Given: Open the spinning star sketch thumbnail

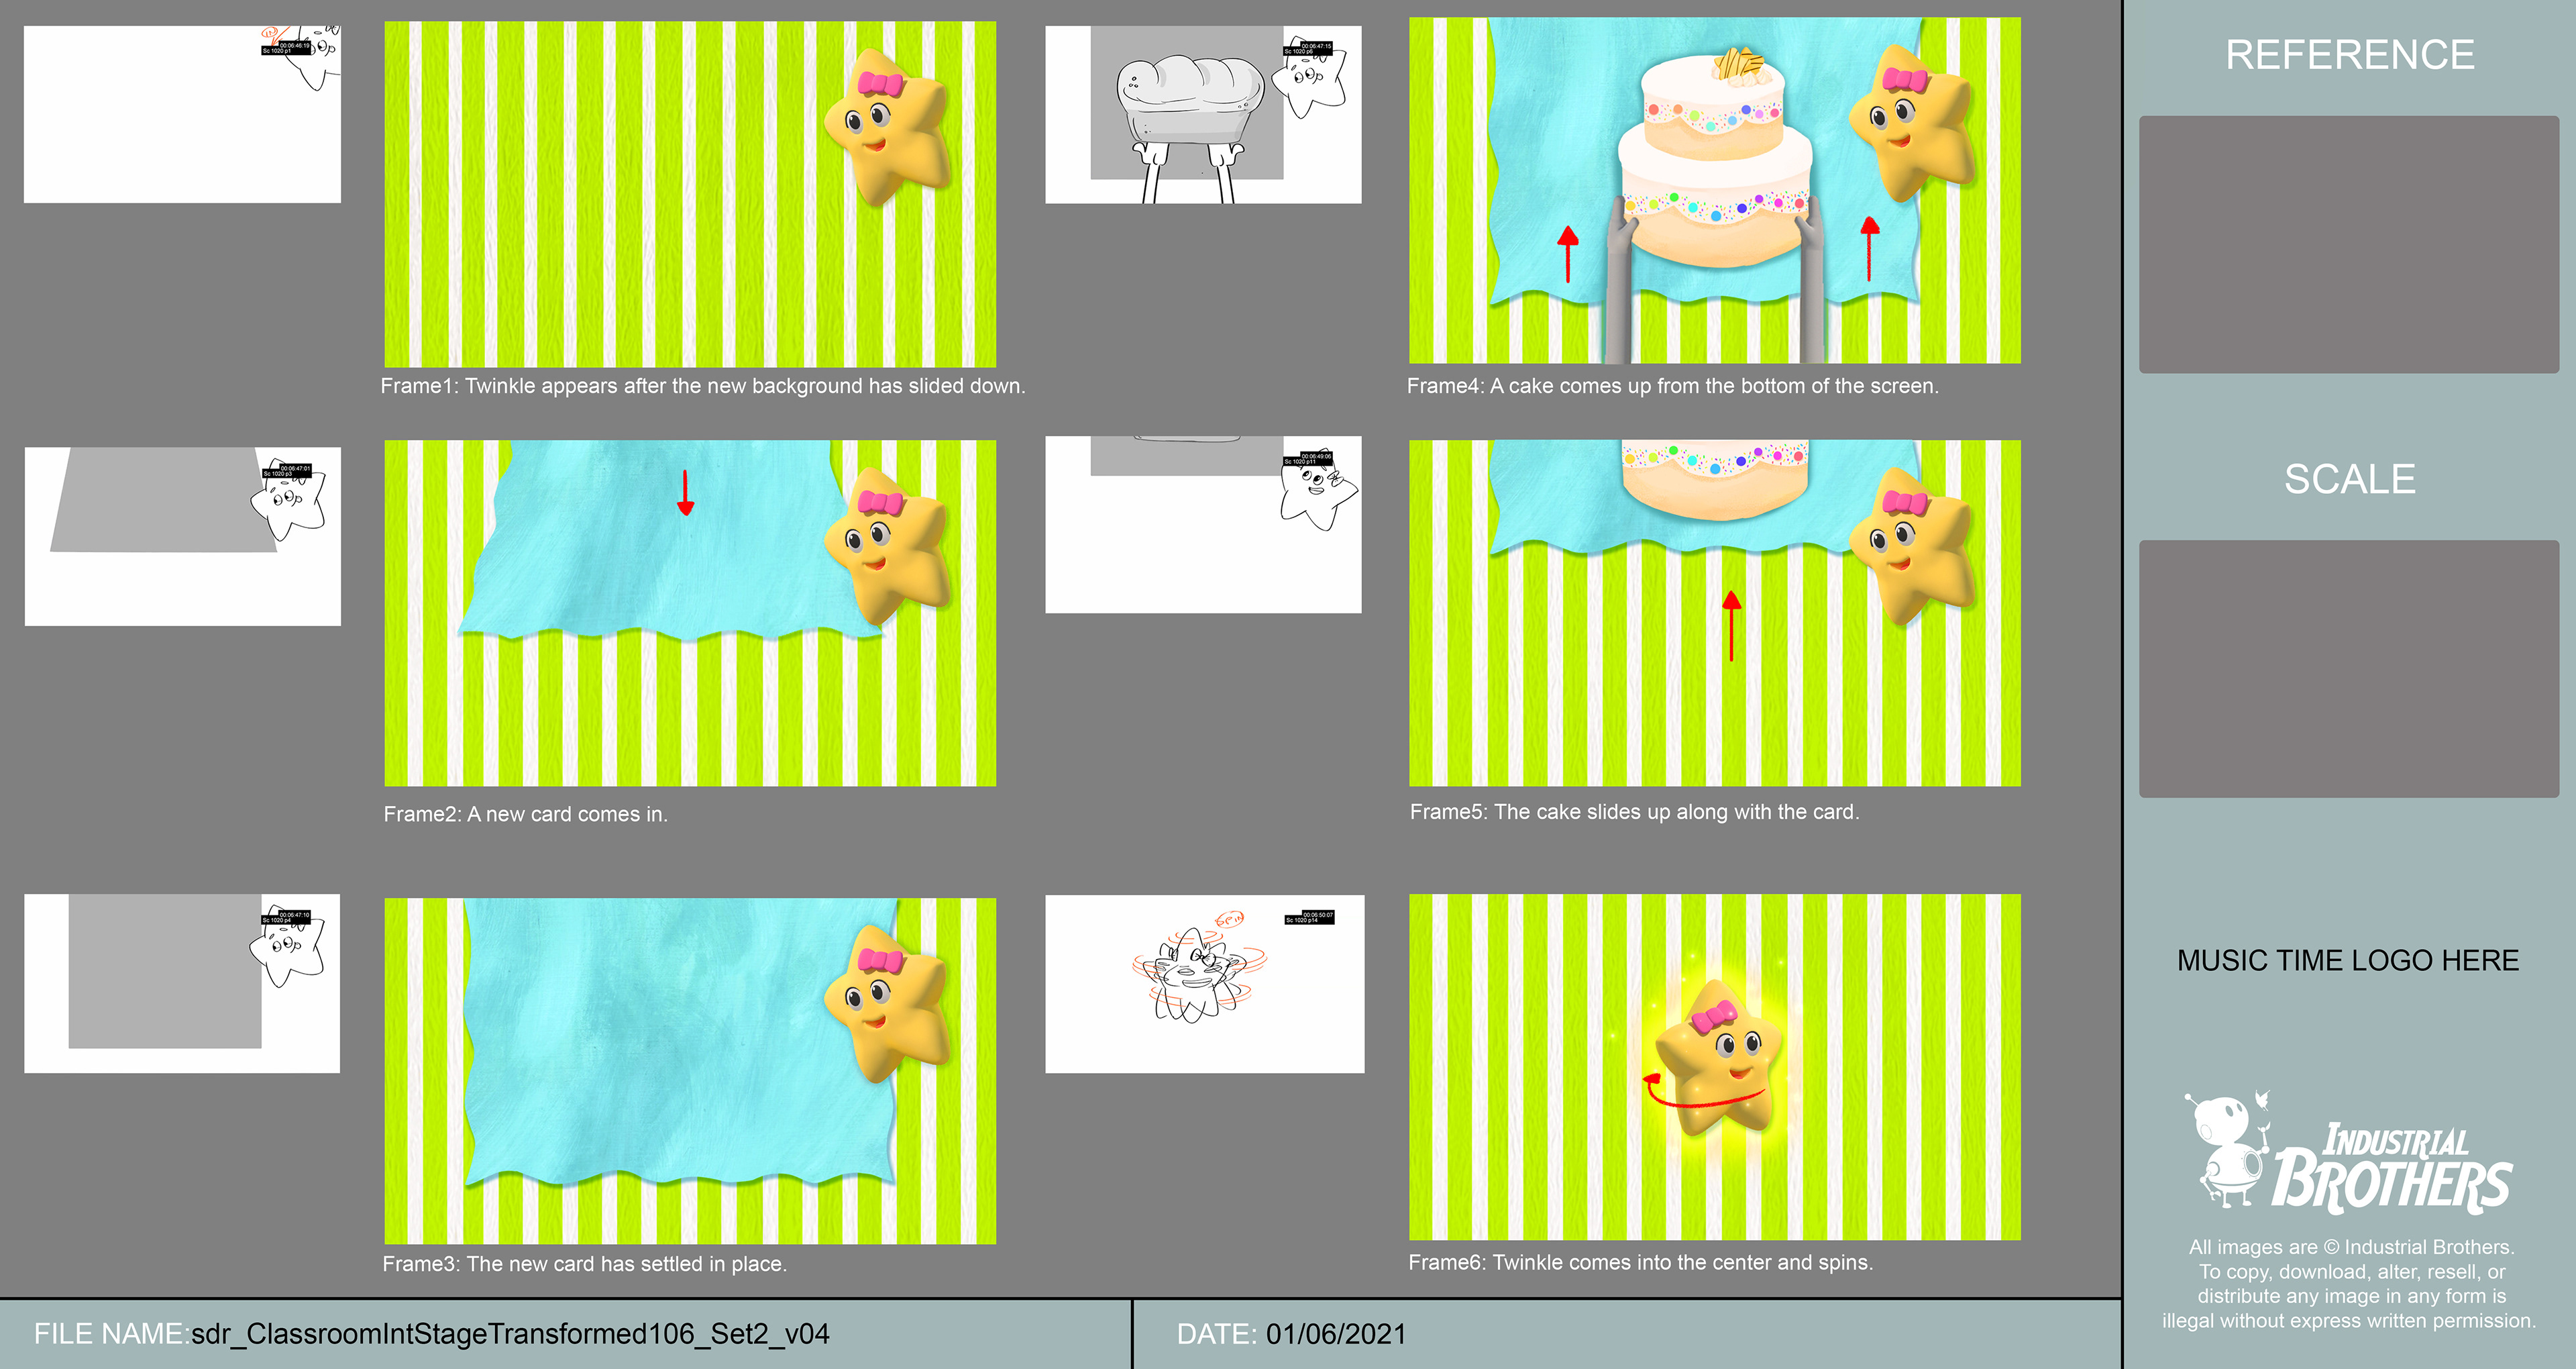Looking at the screenshot, I should tap(1204, 982).
